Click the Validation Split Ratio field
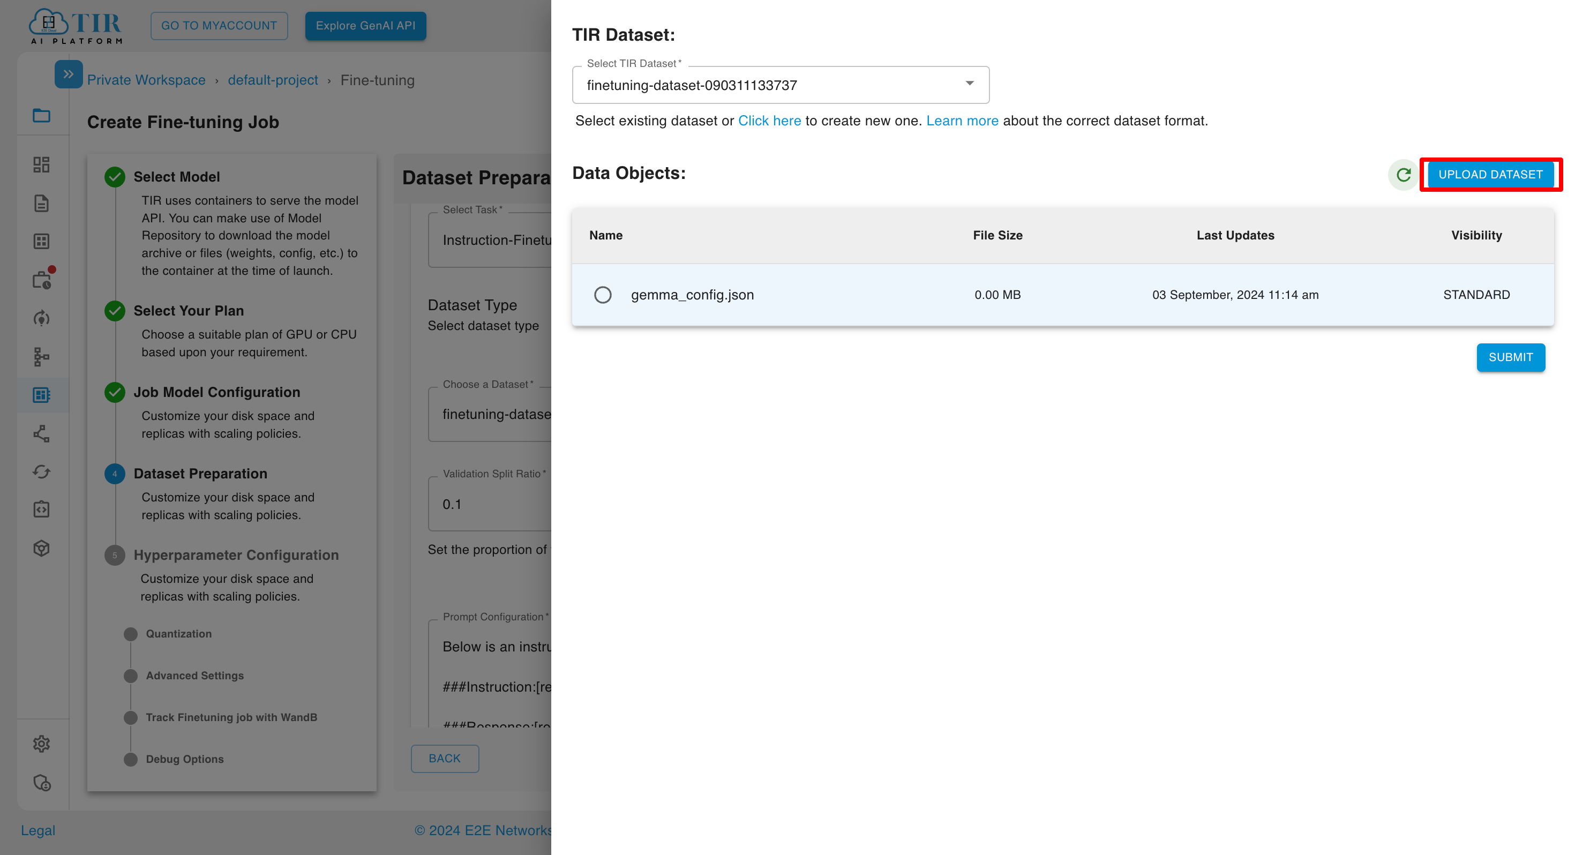Viewport: 1575px width, 855px height. 490,504
